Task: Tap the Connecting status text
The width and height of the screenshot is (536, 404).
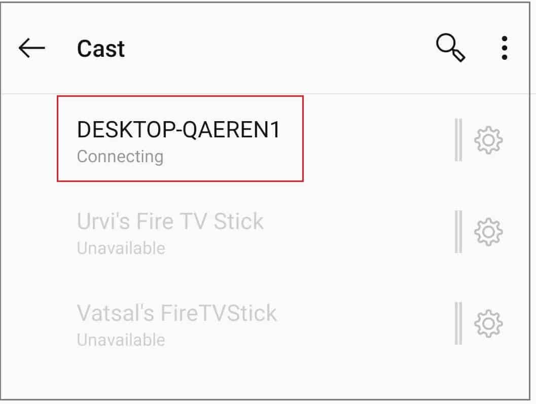Action: pos(120,157)
